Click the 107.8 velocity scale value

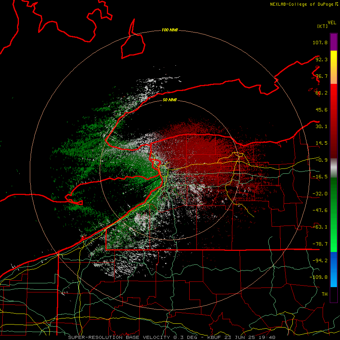point(320,42)
